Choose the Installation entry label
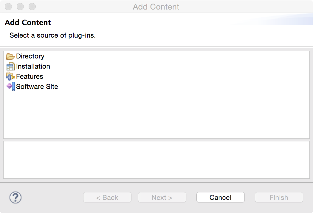 [33, 67]
